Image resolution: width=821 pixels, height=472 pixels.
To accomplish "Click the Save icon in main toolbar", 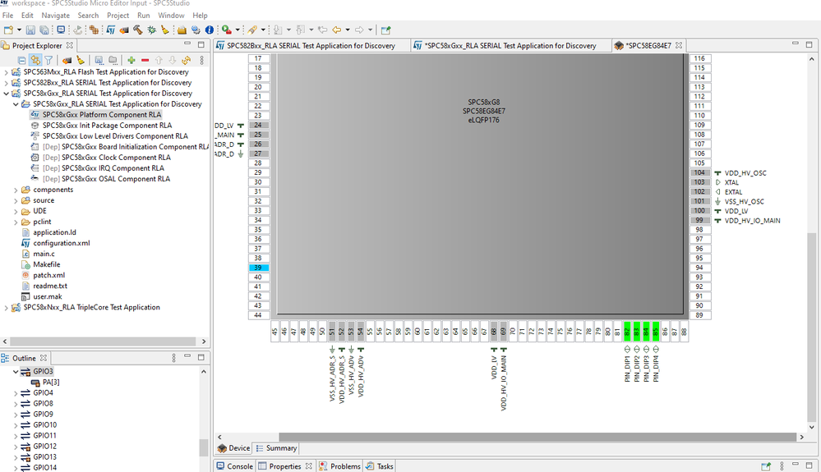I will [31, 30].
